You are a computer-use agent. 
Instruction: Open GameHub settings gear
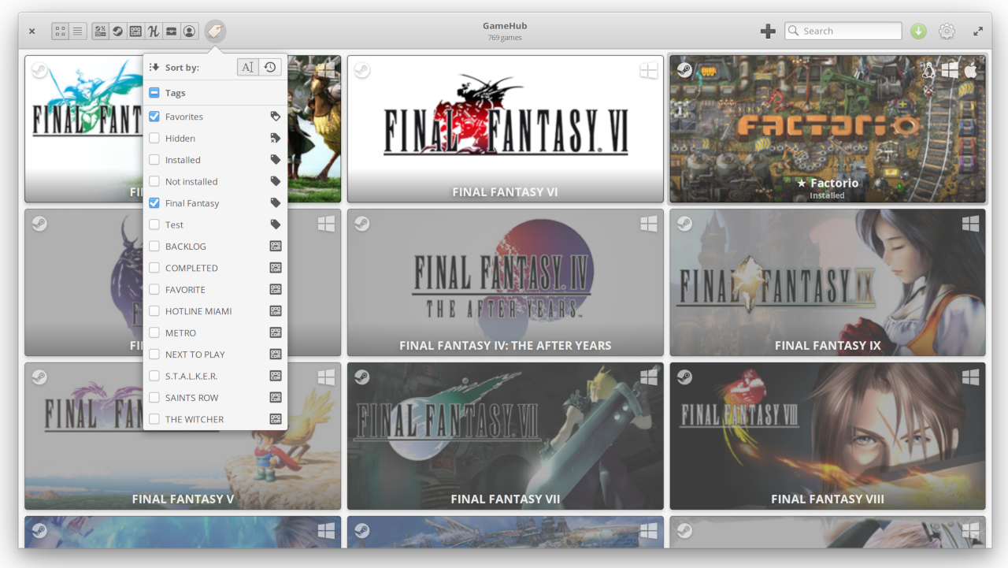pos(947,32)
